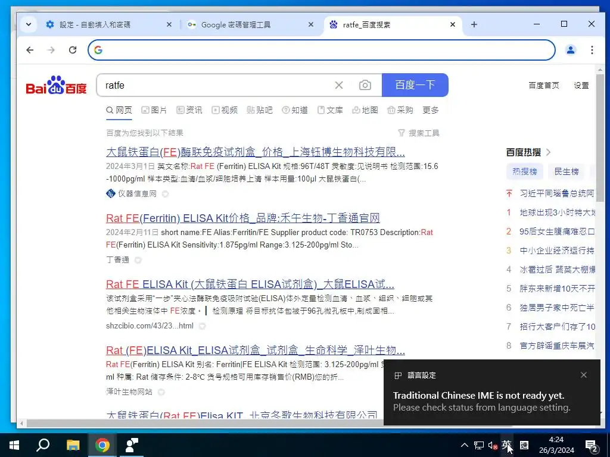This screenshot has width=610, height=457.
Task: Reload the page with the refresh icon
Action: click(72, 50)
